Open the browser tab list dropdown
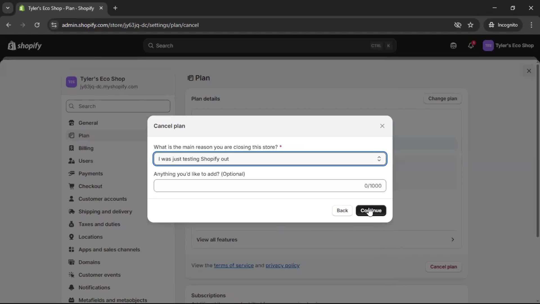The image size is (540, 304). pos(8,8)
